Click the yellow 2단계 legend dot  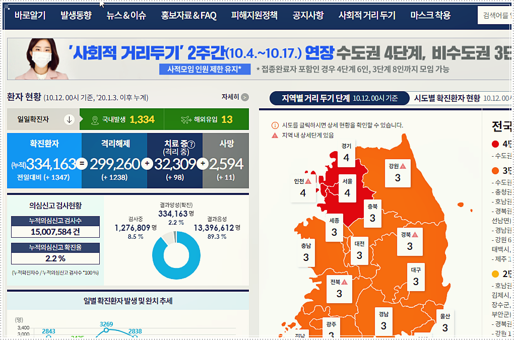(x=495, y=274)
